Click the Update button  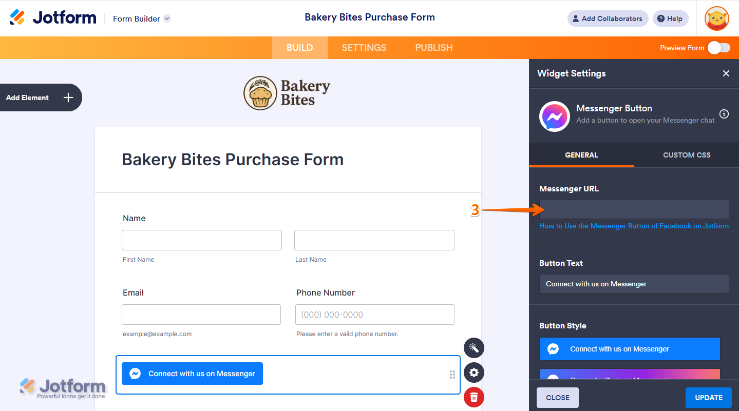click(x=708, y=398)
